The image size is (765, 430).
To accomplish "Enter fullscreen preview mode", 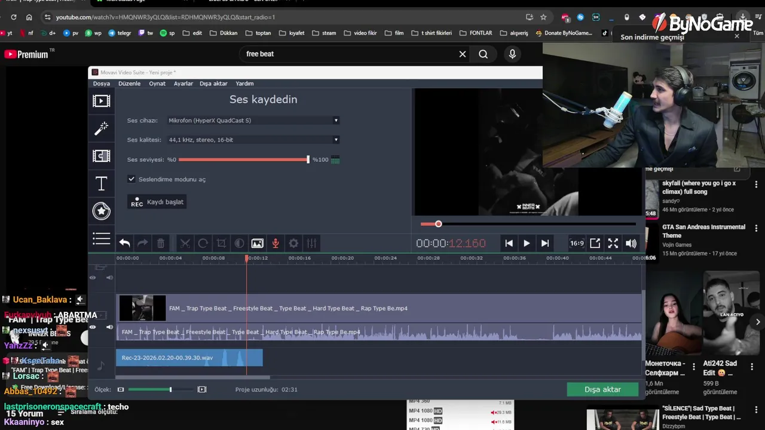I will pyautogui.click(x=613, y=243).
